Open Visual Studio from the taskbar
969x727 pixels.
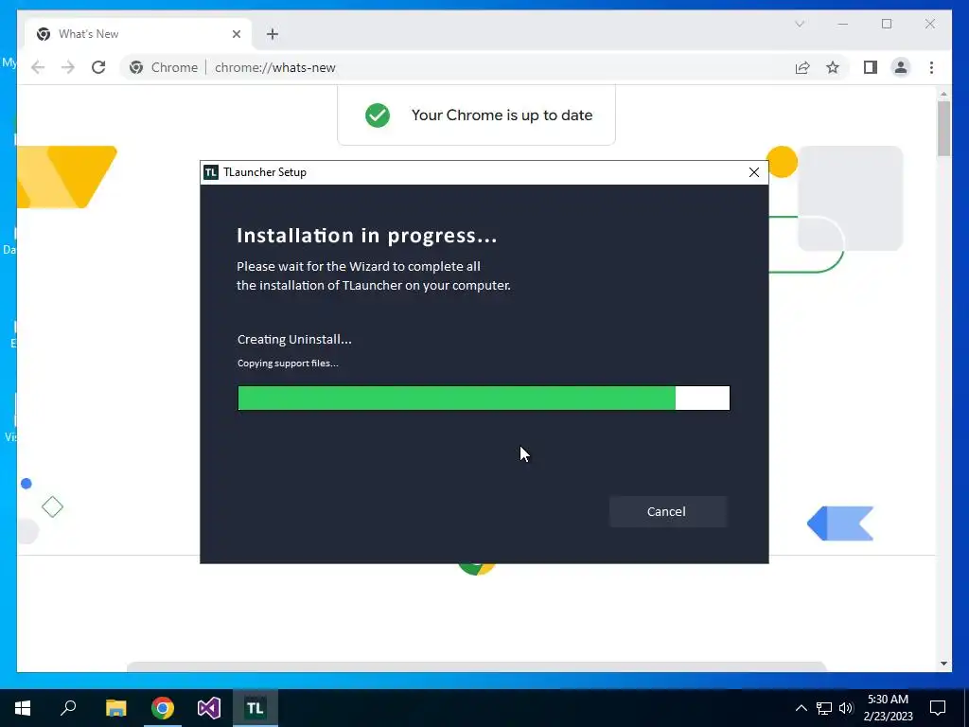pyautogui.click(x=209, y=708)
